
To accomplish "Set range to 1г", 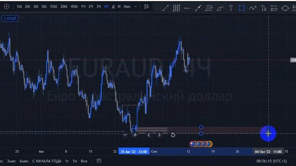I will tap(67, 161).
